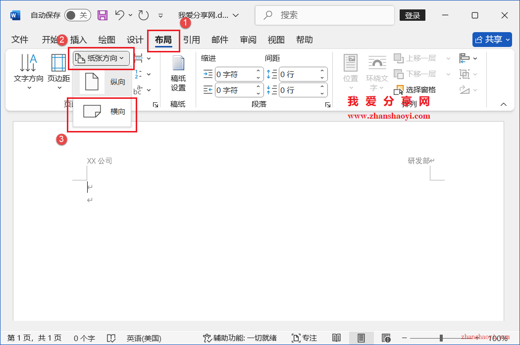Open the 文件 tab
Image resolution: width=520 pixels, height=345 pixels.
pos(20,40)
